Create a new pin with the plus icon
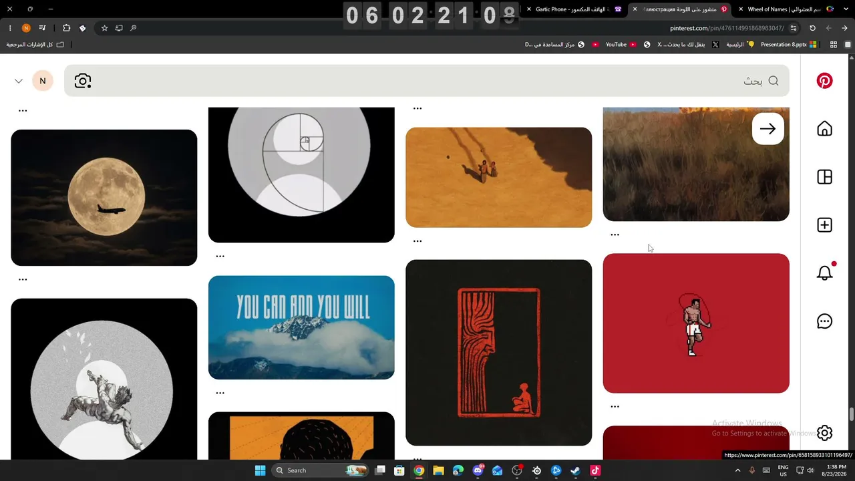The height and width of the screenshot is (481, 855). tap(824, 225)
